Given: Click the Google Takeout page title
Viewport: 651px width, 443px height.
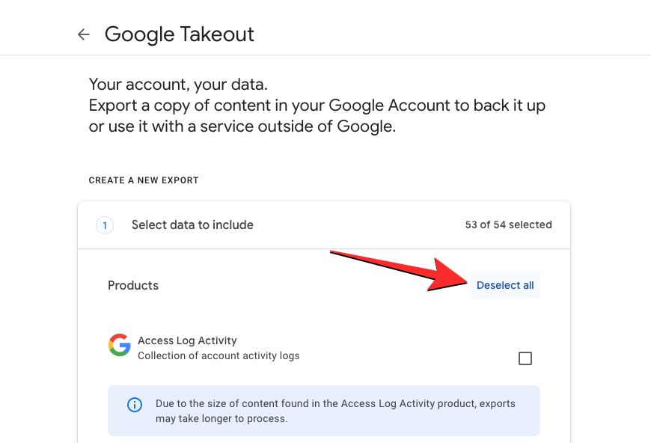Looking at the screenshot, I should [180, 34].
